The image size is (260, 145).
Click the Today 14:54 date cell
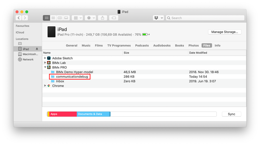[x=198, y=77]
